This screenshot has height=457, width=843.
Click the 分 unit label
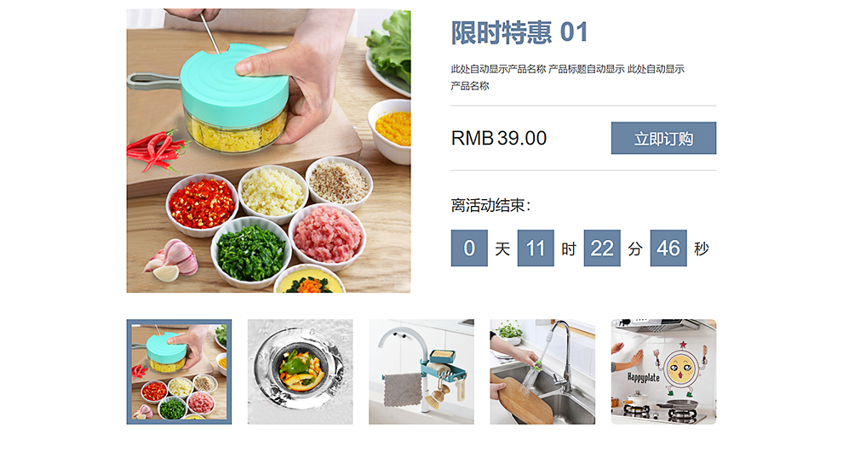click(x=635, y=248)
